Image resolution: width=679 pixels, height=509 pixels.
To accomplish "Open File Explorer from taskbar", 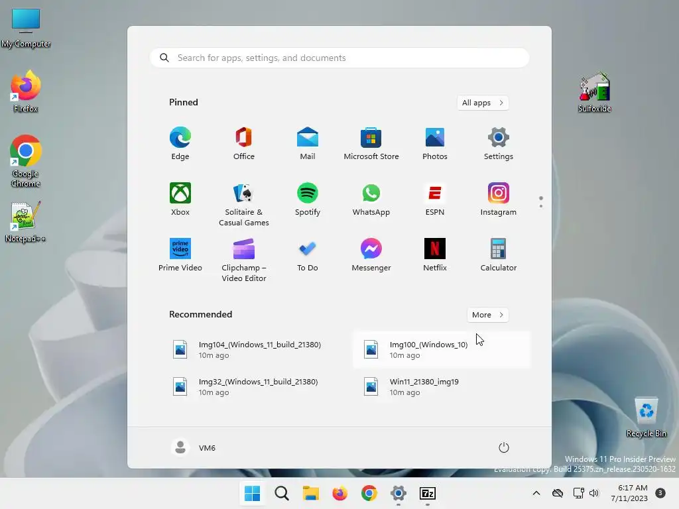I will click(x=310, y=493).
